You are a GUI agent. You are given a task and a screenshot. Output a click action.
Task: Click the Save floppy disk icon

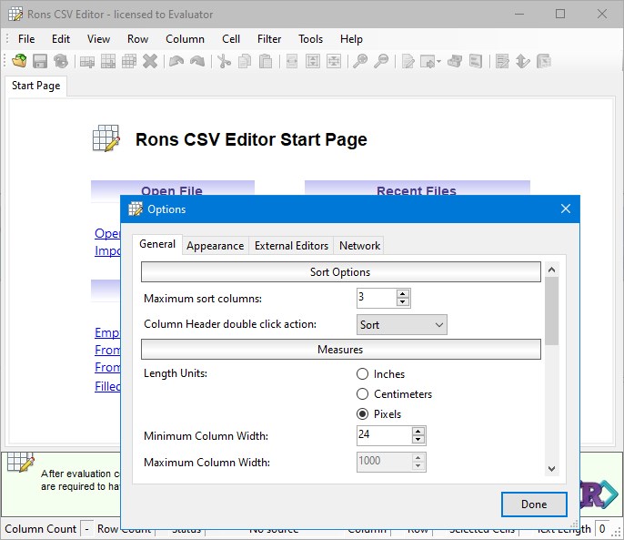[x=40, y=61]
